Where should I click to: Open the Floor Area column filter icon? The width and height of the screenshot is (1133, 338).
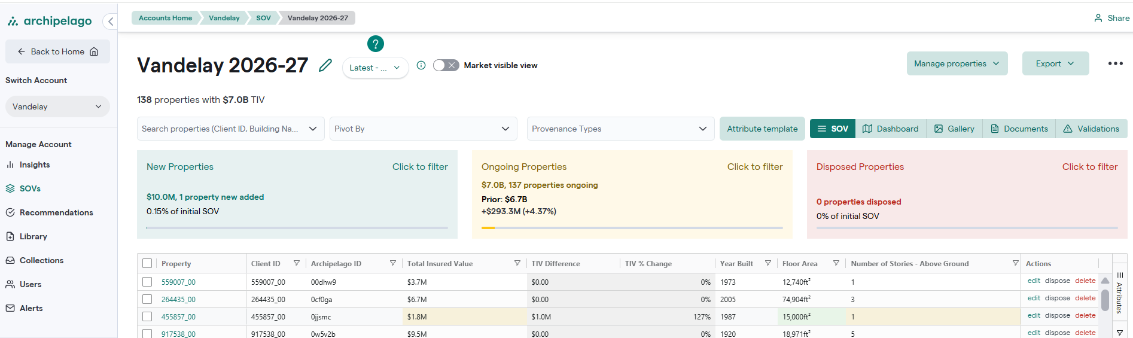click(x=836, y=263)
